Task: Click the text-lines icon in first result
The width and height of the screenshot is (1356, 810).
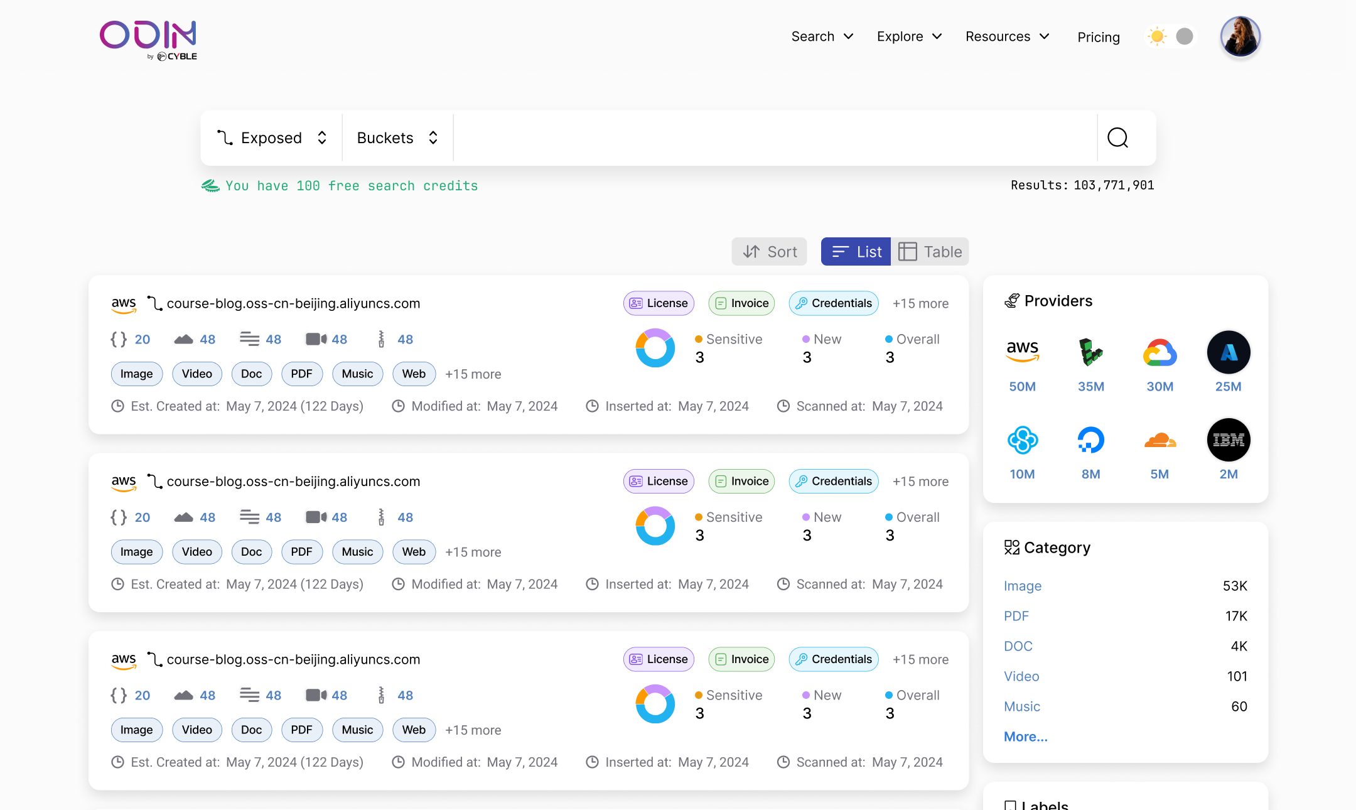Action: click(249, 339)
